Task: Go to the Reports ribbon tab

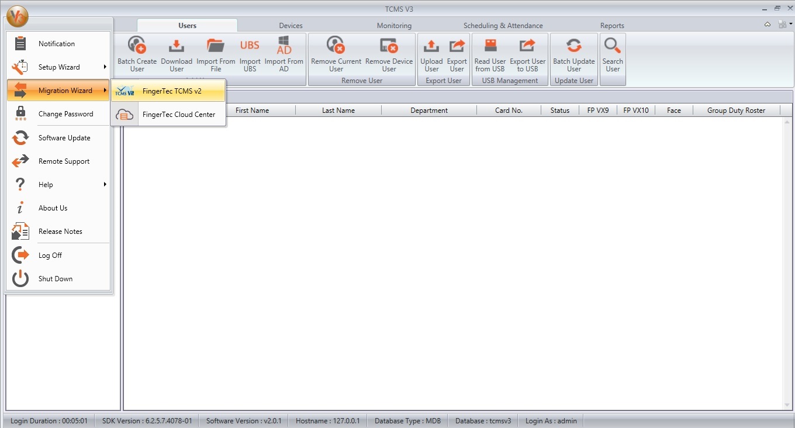Action: click(x=612, y=26)
